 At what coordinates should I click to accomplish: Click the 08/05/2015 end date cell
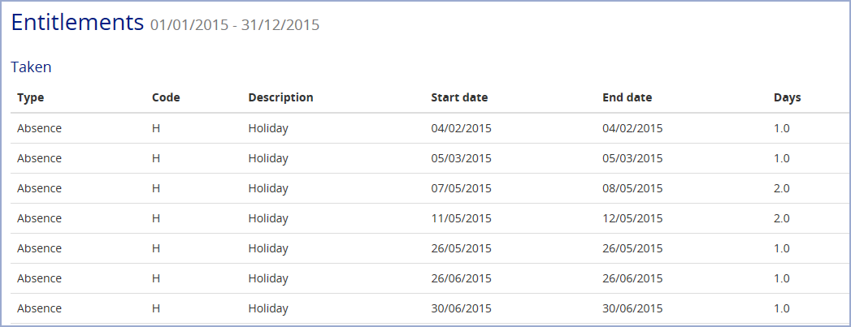coord(632,188)
